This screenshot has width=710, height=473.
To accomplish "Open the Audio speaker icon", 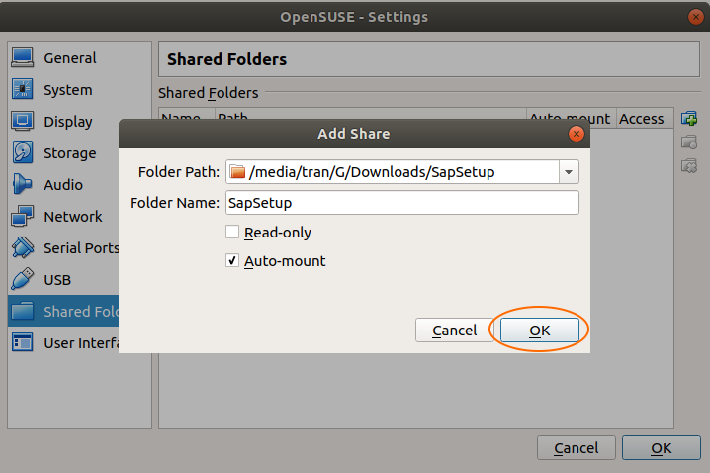I will coord(22,184).
